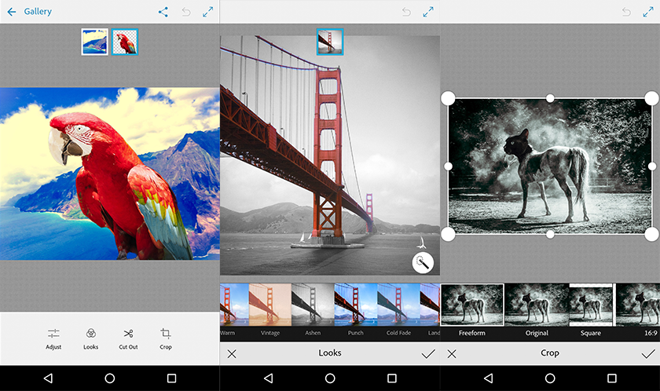Share the parrot image via share icon
Image resolution: width=660 pixels, height=391 pixels.
coord(163,12)
